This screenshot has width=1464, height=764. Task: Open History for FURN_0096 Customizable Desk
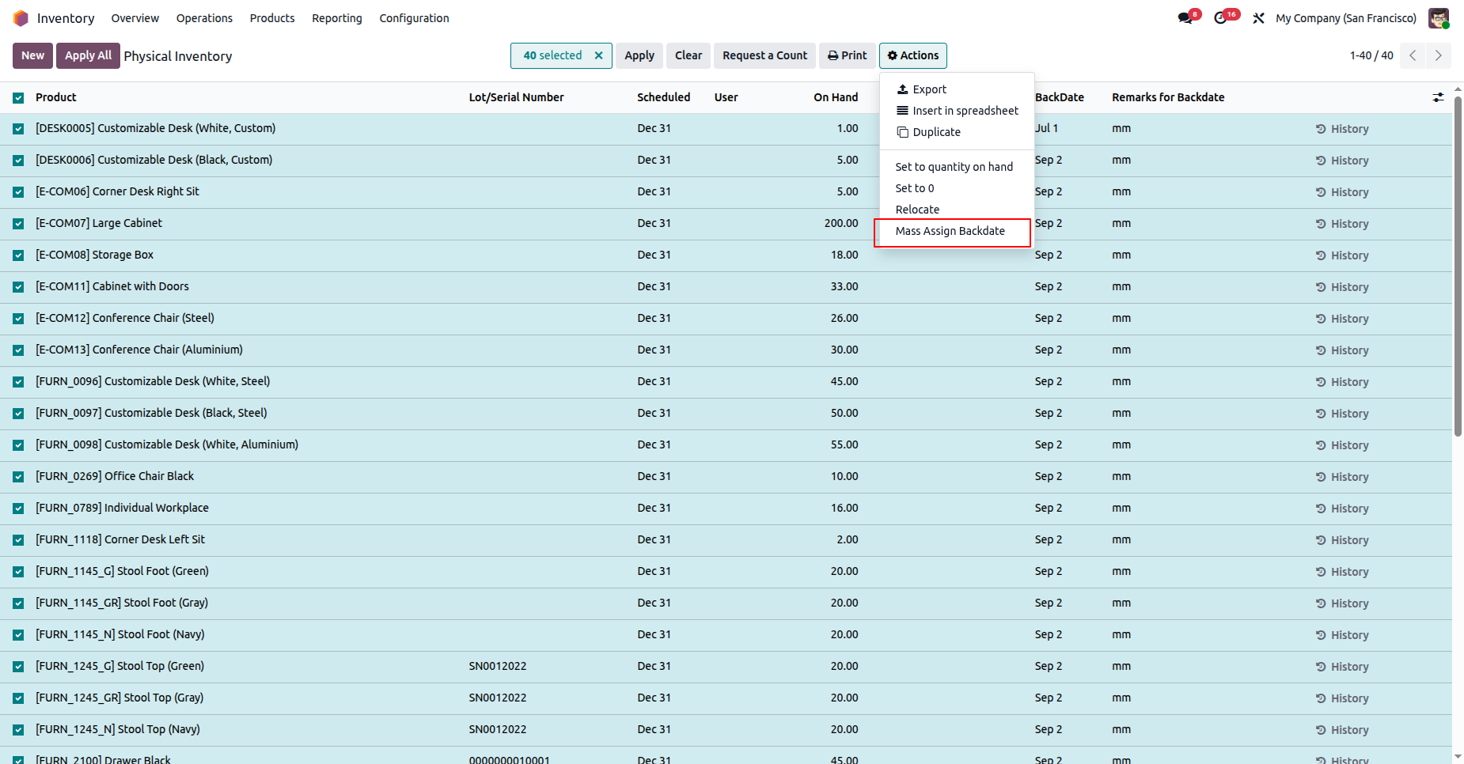coord(1342,382)
